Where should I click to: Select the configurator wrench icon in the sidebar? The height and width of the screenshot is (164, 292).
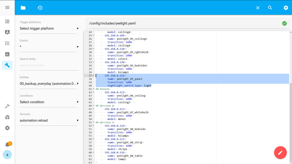[7, 65]
